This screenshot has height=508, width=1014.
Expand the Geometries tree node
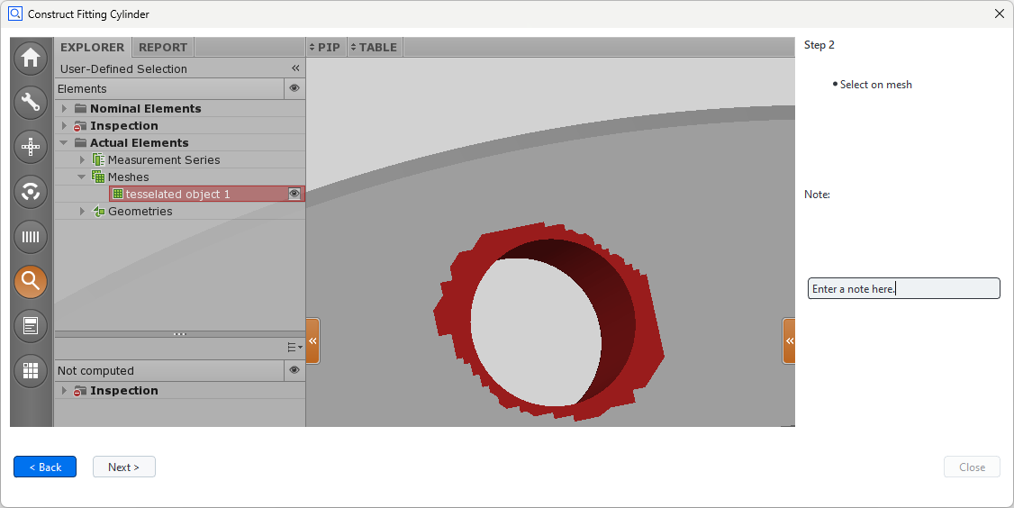pyautogui.click(x=82, y=212)
